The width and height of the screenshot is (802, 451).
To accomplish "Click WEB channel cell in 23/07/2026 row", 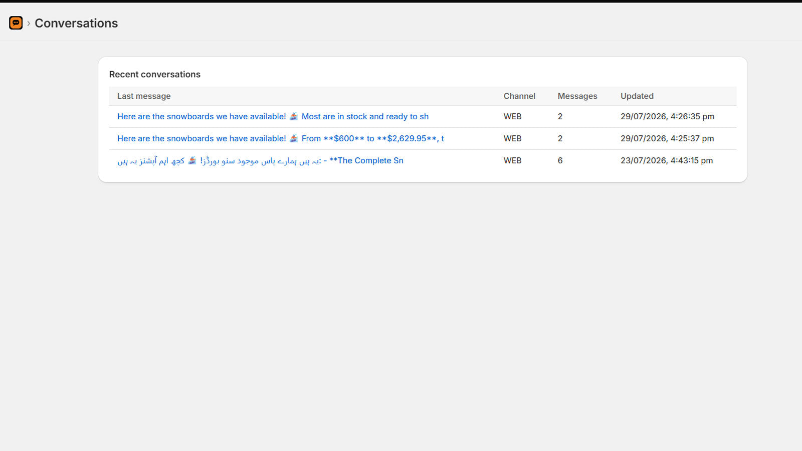I will pyautogui.click(x=512, y=160).
